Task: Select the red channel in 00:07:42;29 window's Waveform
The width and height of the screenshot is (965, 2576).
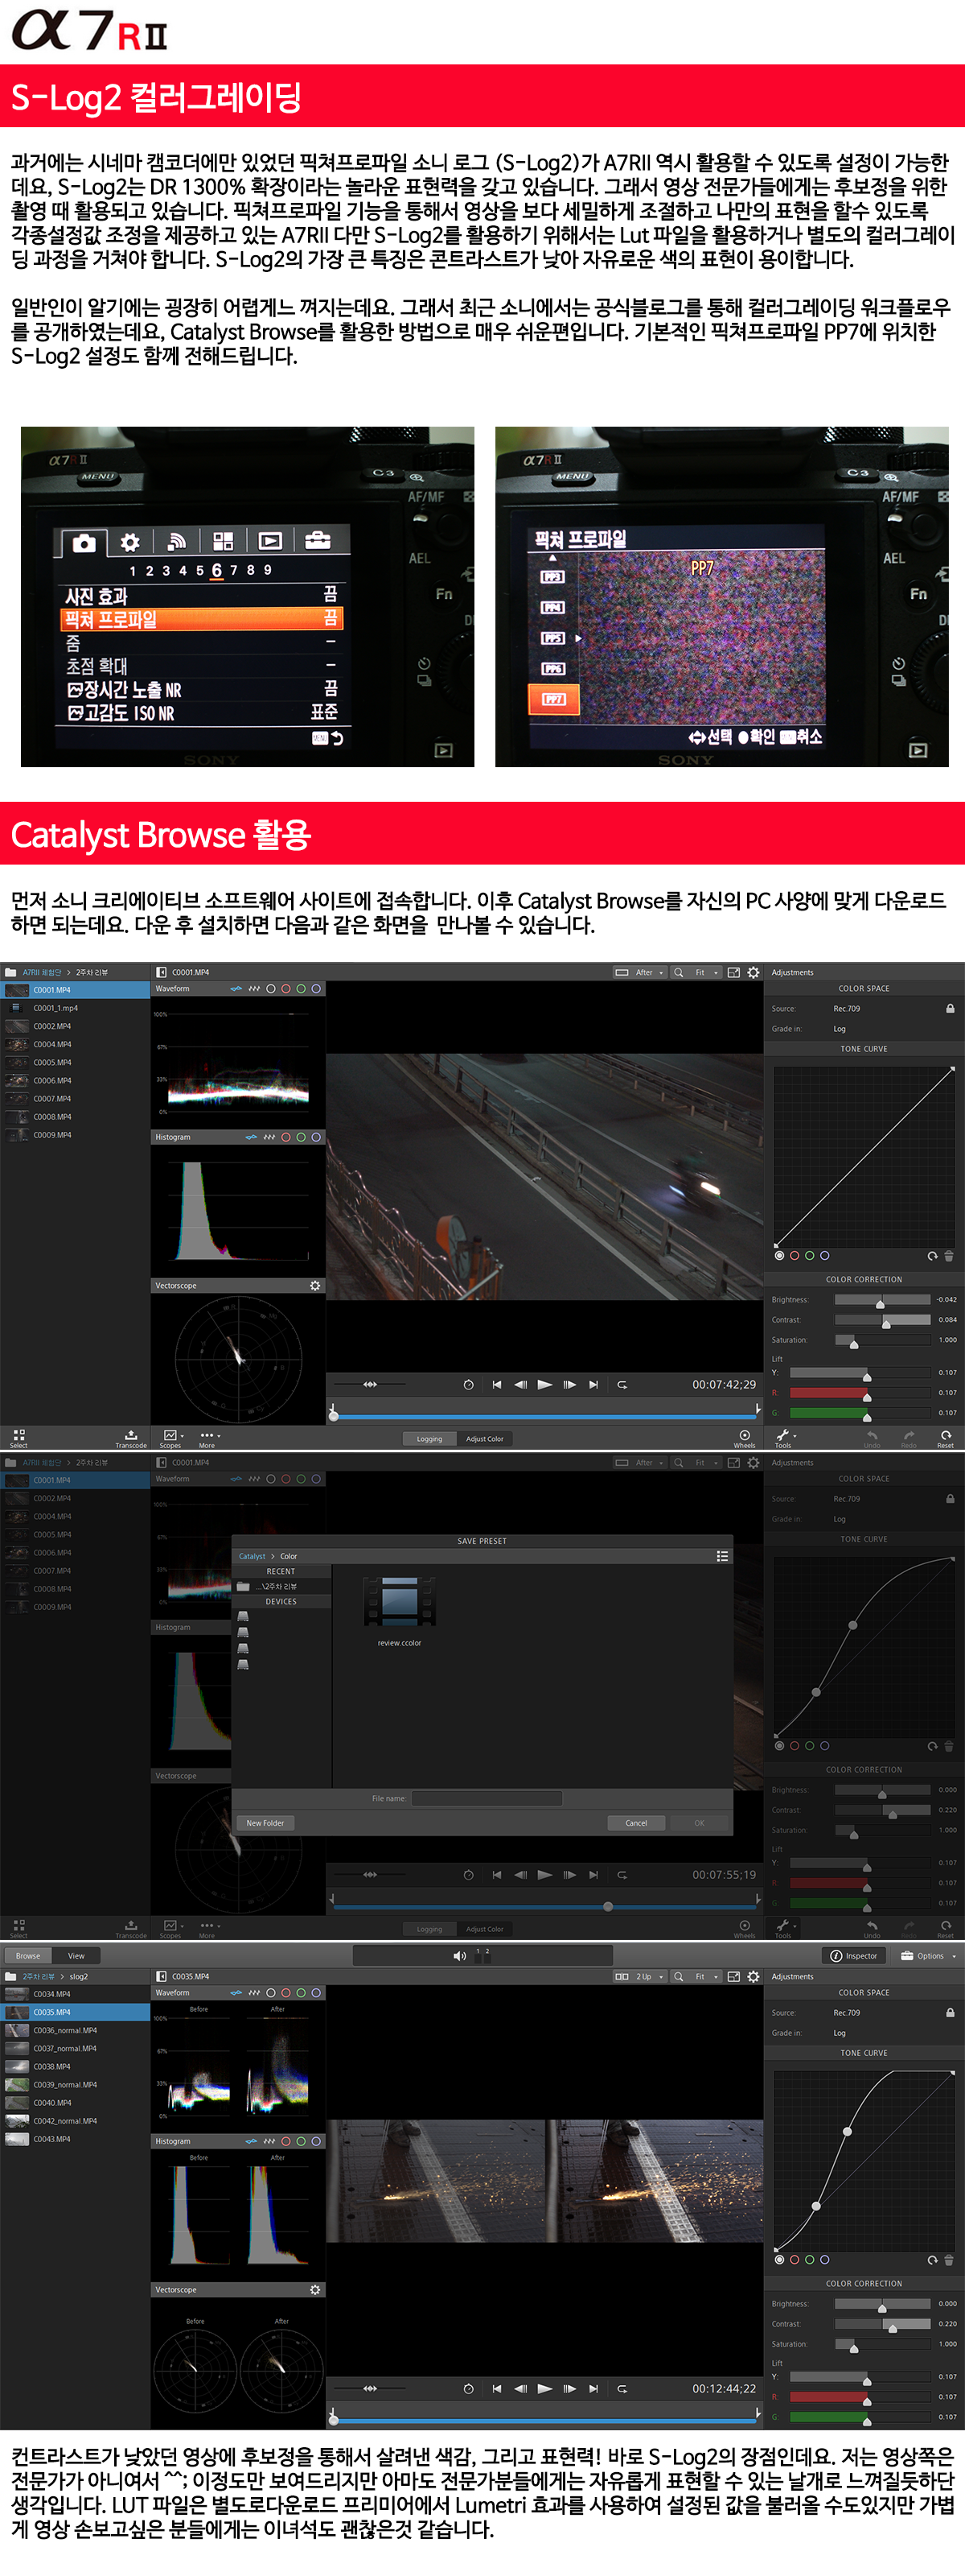Action: pyautogui.click(x=285, y=988)
